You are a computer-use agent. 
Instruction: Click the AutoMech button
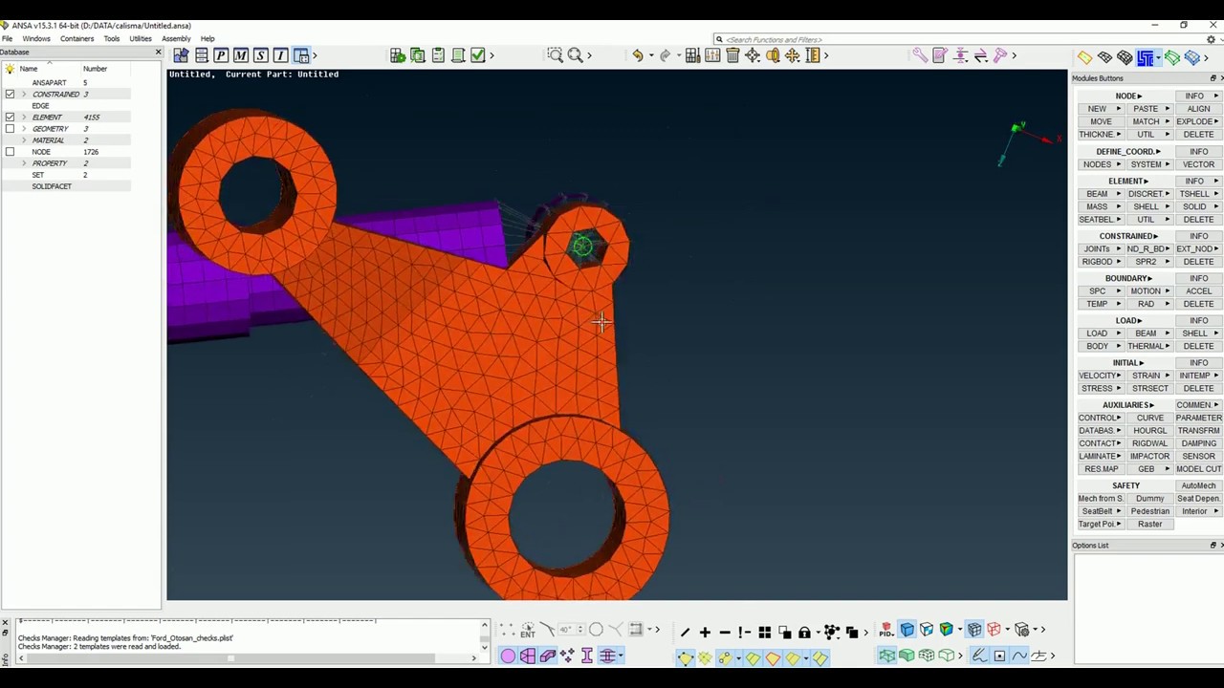click(x=1198, y=485)
